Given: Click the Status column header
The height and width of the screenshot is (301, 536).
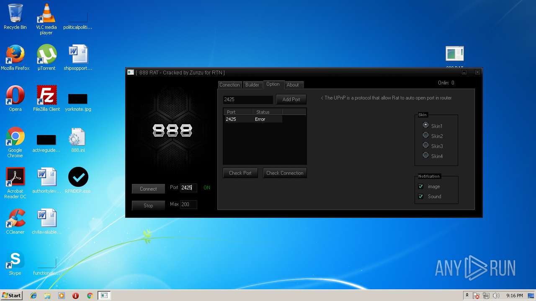Looking at the screenshot, I should tap(267, 112).
